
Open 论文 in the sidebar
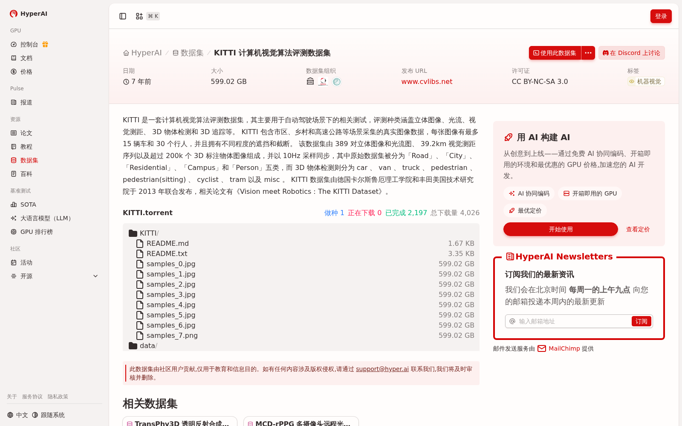tap(55, 133)
